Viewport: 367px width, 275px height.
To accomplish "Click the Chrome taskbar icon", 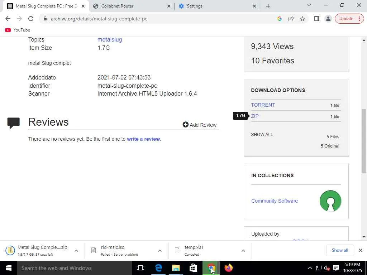I will (211, 268).
